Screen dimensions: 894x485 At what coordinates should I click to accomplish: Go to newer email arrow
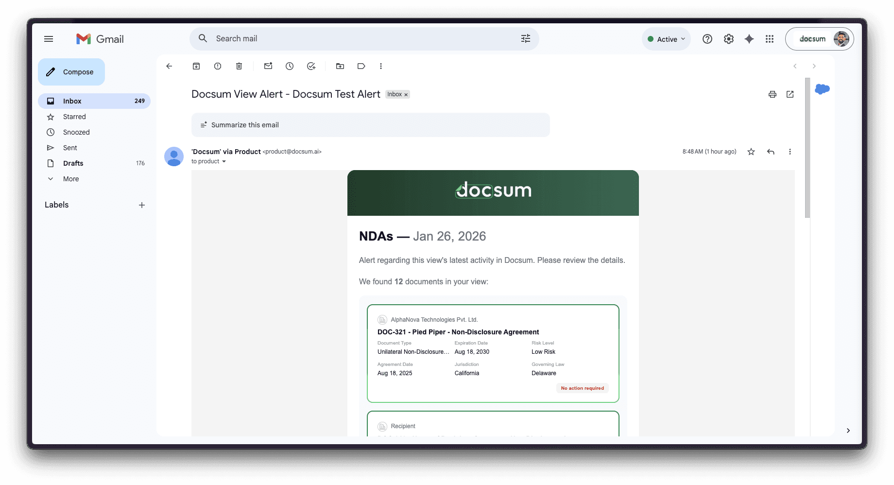click(795, 66)
